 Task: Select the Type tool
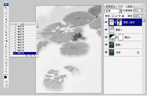6,53
